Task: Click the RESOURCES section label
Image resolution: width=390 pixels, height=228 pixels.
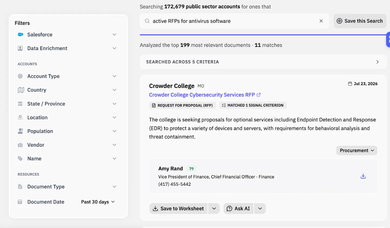Action: [x=28, y=174]
